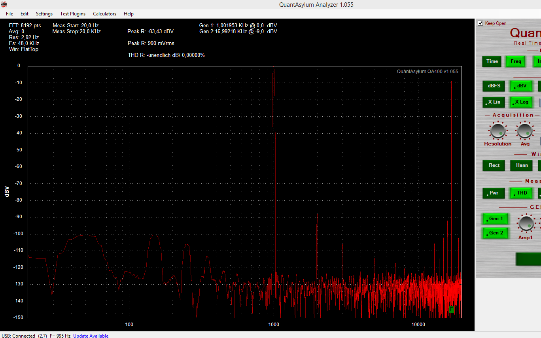Toggle the Freq domain button
The height and width of the screenshot is (338, 541).
click(x=516, y=61)
